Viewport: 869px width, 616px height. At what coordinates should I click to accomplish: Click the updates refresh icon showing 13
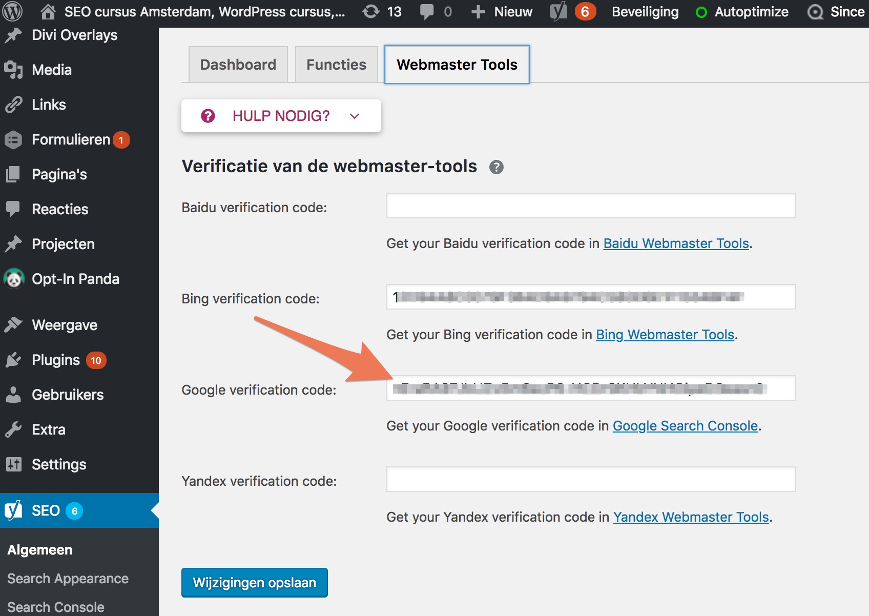371,12
